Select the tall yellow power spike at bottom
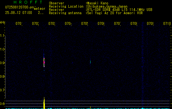The height and width of the screenshot is (109, 172). click(44, 103)
